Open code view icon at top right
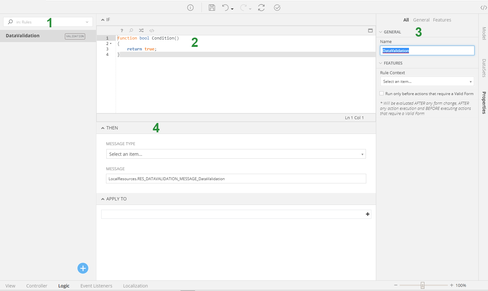488x291 pixels. coord(484,8)
